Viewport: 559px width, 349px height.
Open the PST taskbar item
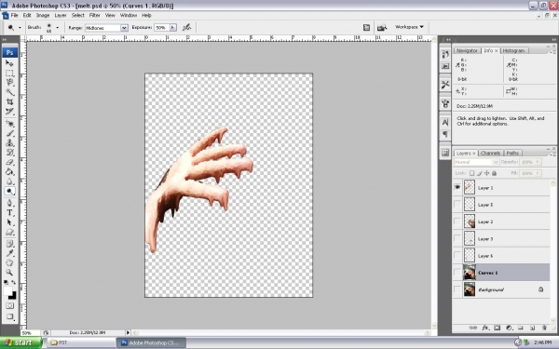point(81,342)
